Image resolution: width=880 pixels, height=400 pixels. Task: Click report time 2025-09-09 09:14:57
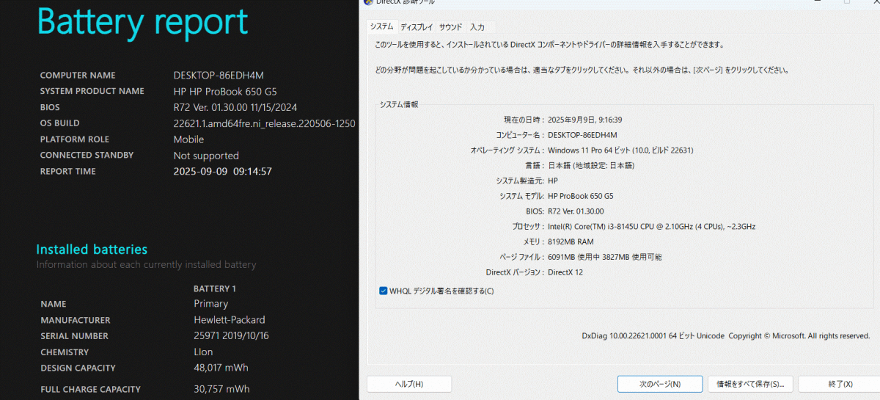pos(223,172)
